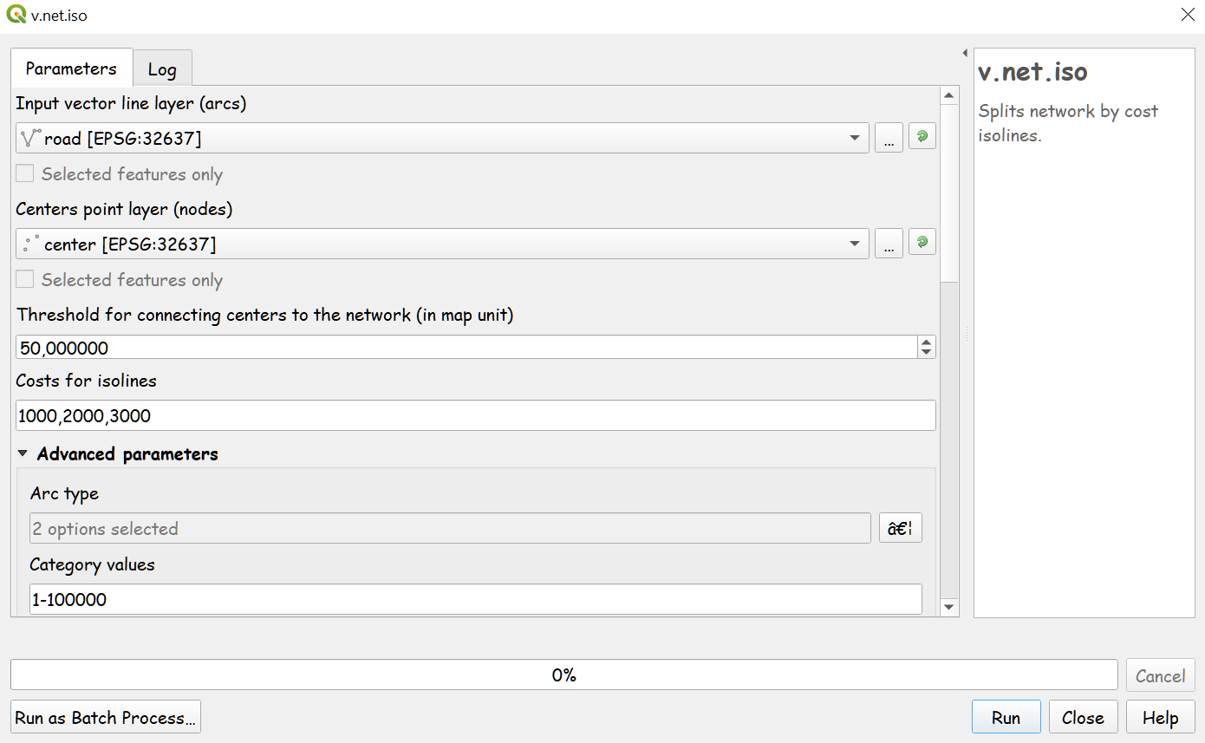Close the v.net.iso dialog window
The width and height of the screenshot is (1205, 743).
(1187, 15)
